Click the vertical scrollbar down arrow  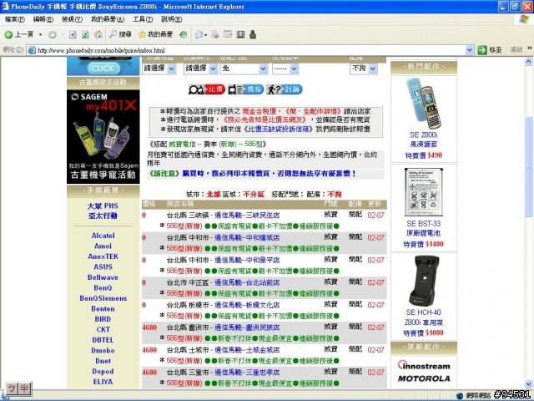[x=528, y=384]
